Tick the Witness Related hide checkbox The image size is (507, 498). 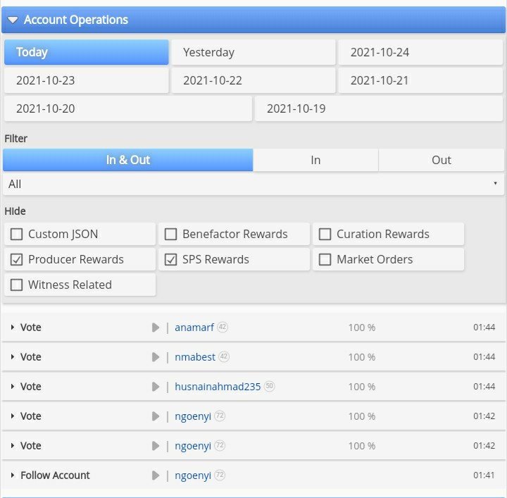16,285
